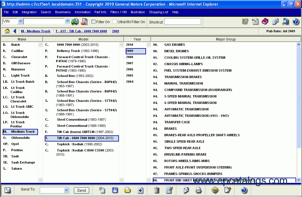Click the blue back arrow icon
Viewport: 302px width, 197px height.
click(15, 31)
